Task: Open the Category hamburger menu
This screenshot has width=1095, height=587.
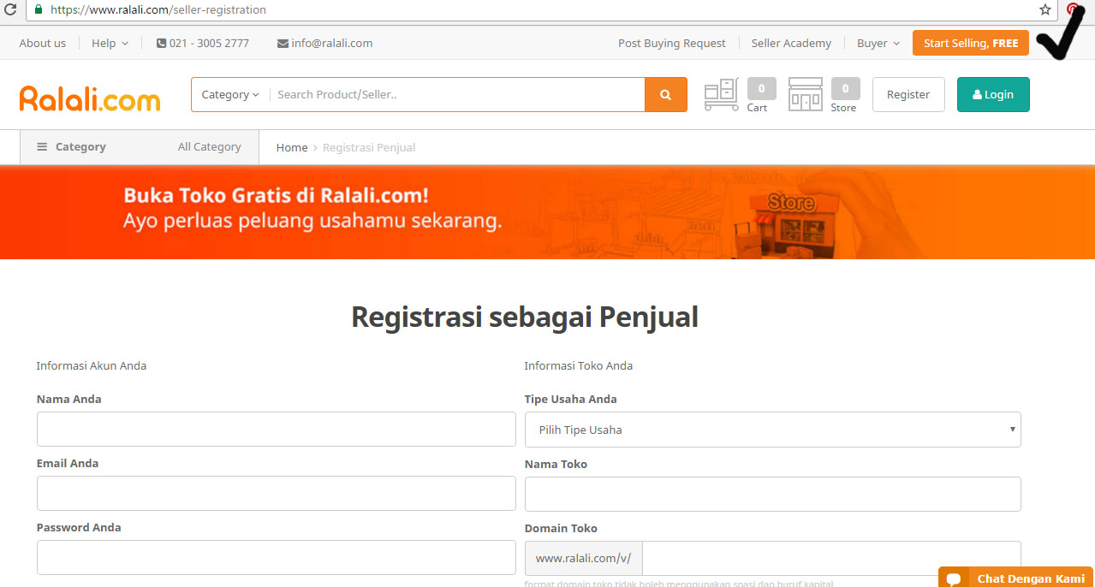Action: (x=72, y=147)
